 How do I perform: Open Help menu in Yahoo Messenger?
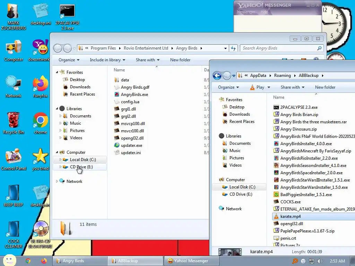pos(264,12)
